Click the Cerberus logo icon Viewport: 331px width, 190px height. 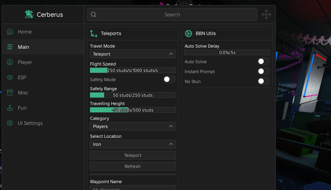coord(29,14)
